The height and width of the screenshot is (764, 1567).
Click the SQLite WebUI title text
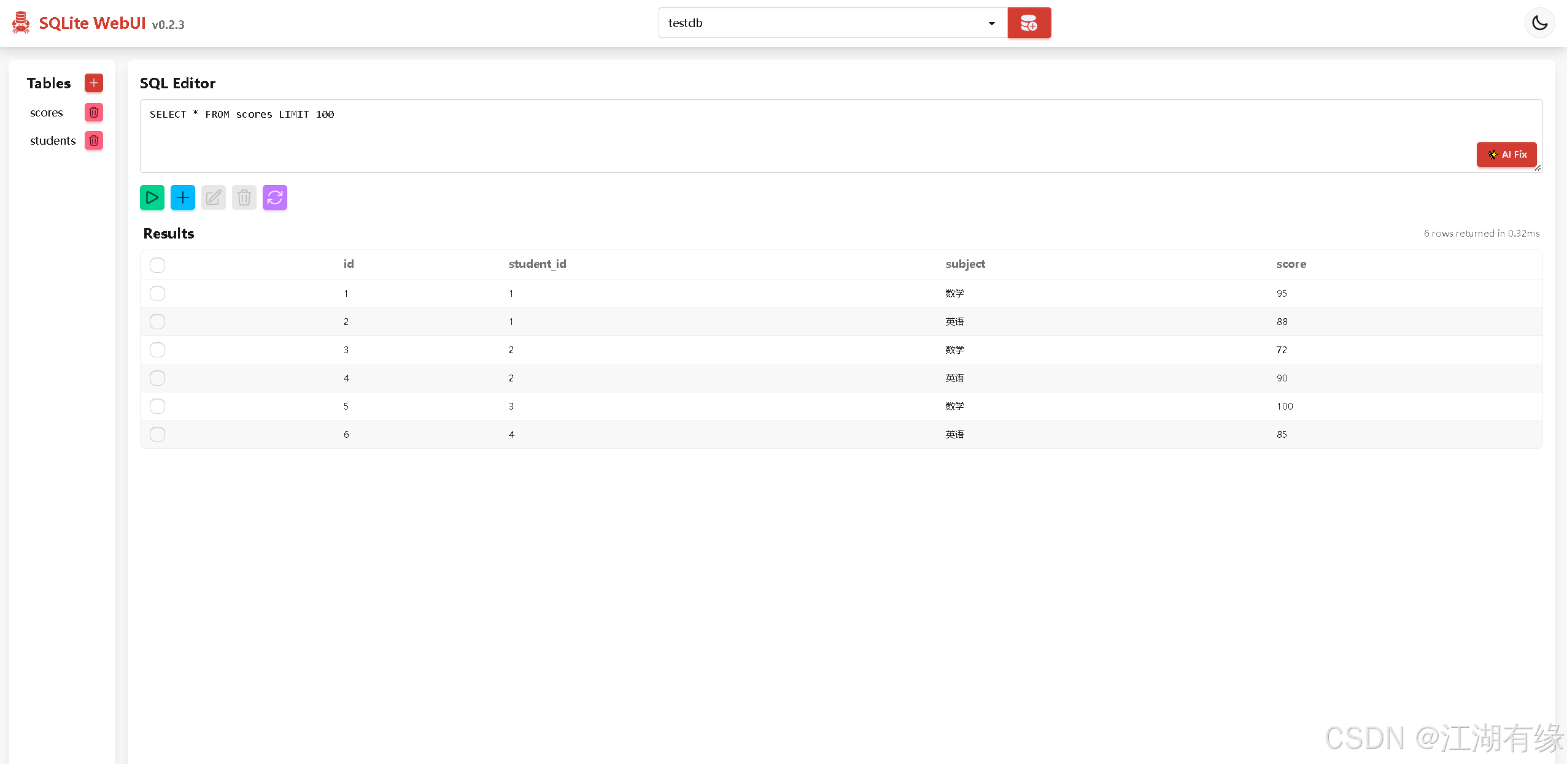[x=92, y=23]
